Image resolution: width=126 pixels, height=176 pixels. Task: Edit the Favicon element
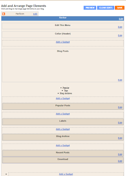(x=35, y=14)
